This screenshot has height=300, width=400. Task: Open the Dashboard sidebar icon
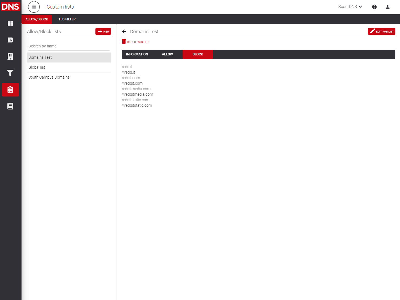coord(10,23)
